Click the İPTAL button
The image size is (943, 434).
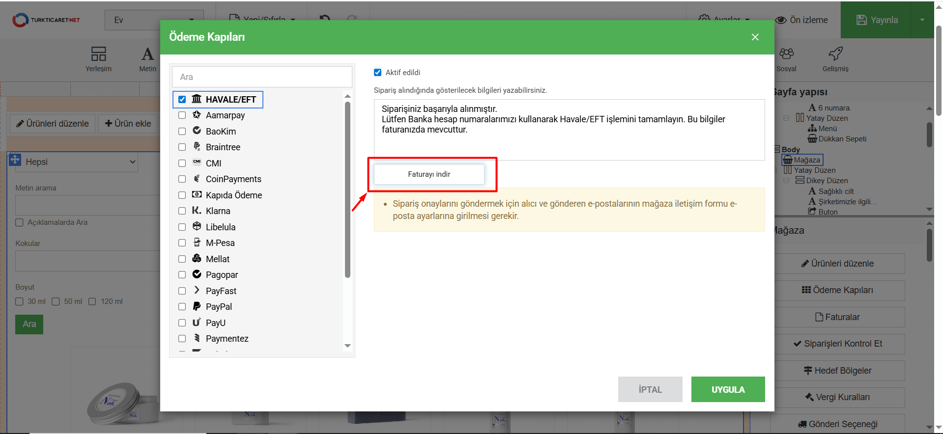point(650,389)
